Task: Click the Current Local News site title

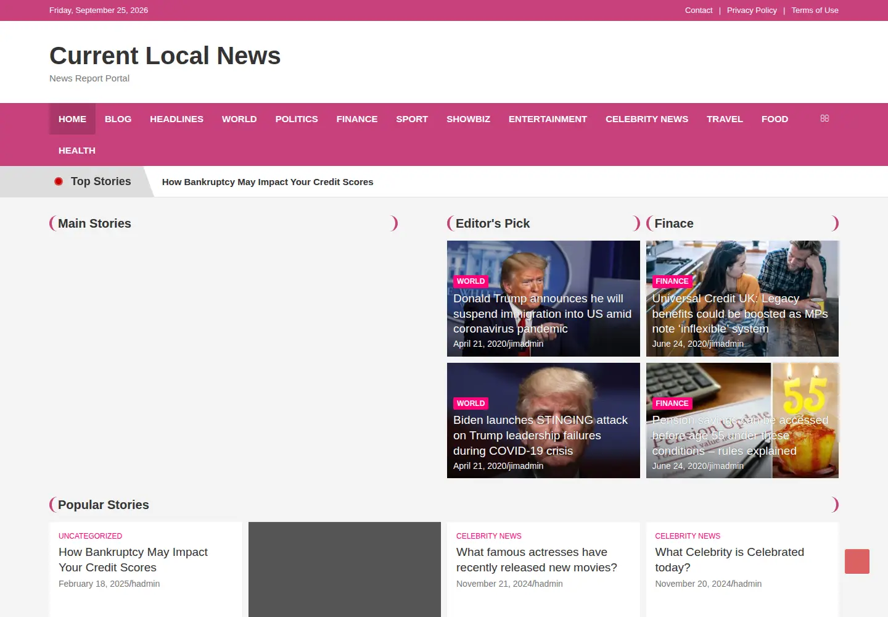Action: click(x=165, y=56)
